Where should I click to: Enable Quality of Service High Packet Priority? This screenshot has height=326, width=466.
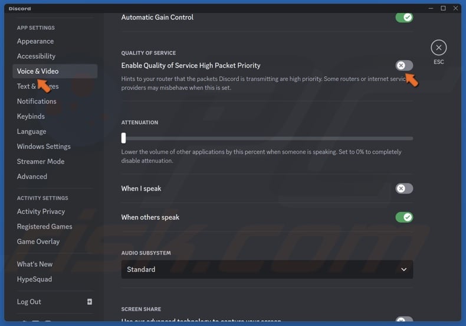click(404, 66)
